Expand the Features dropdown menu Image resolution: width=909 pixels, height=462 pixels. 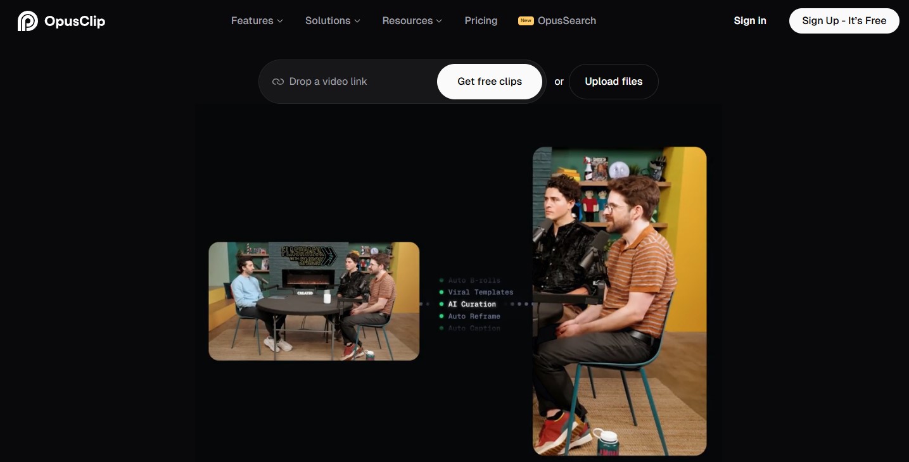coord(257,21)
